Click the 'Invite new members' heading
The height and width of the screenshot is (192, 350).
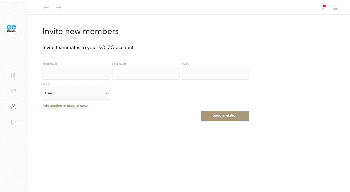tap(80, 31)
